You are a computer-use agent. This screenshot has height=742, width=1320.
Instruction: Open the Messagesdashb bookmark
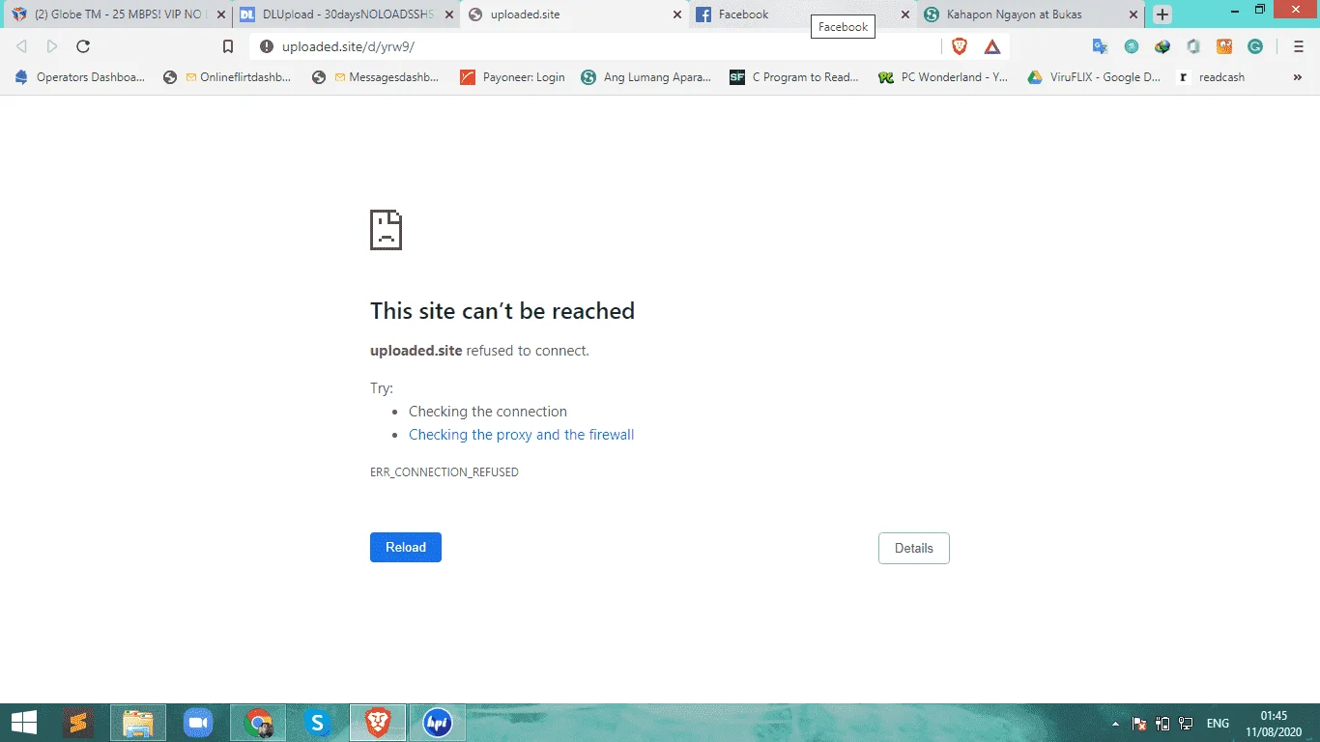pyautogui.click(x=376, y=77)
